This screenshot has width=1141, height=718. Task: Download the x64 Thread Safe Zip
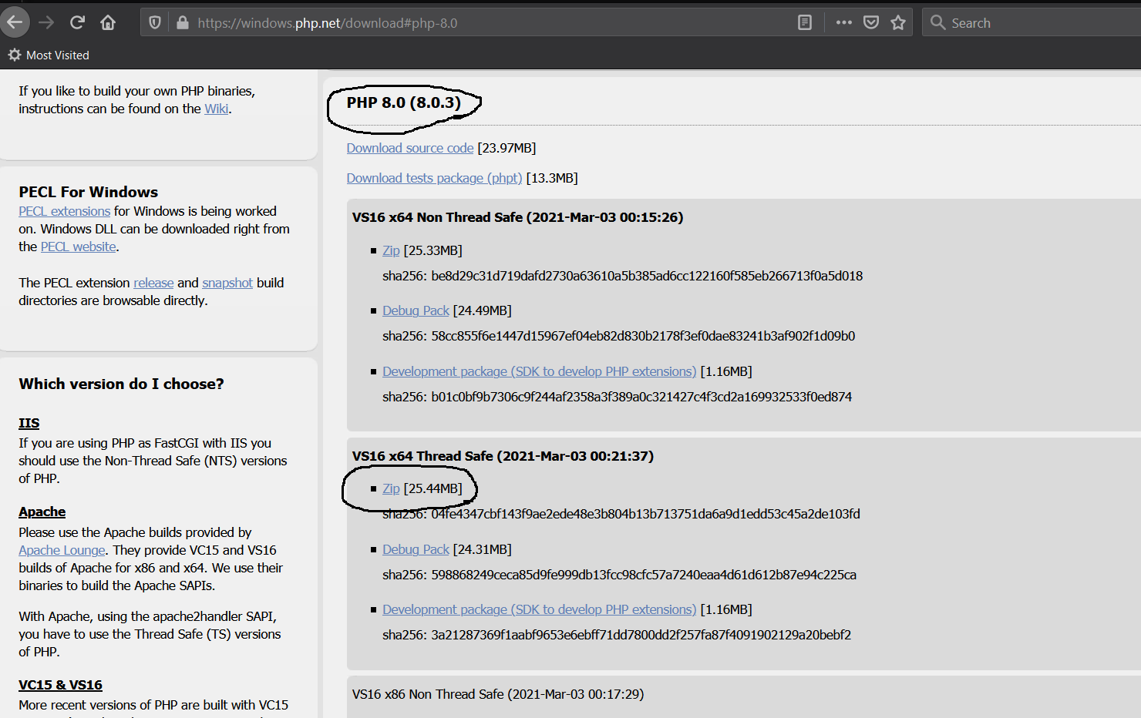[391, 488]
